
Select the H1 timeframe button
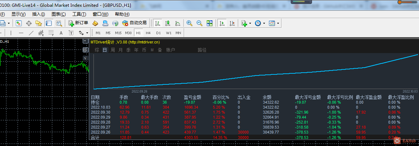138,33
